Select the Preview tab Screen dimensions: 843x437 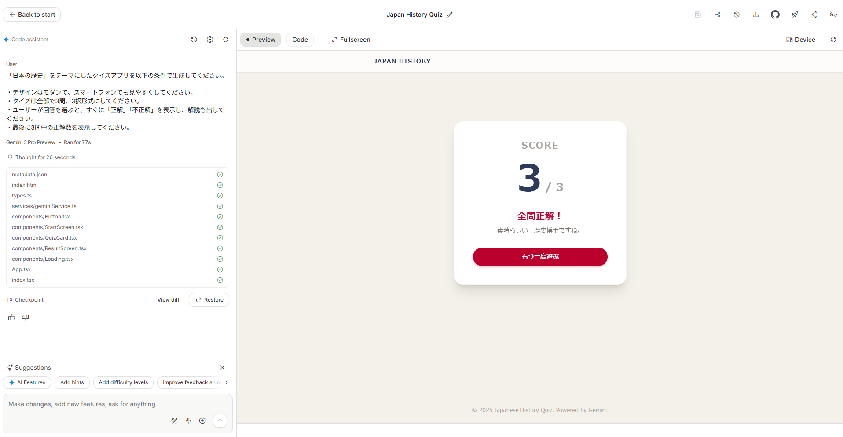tap(260, 40)
